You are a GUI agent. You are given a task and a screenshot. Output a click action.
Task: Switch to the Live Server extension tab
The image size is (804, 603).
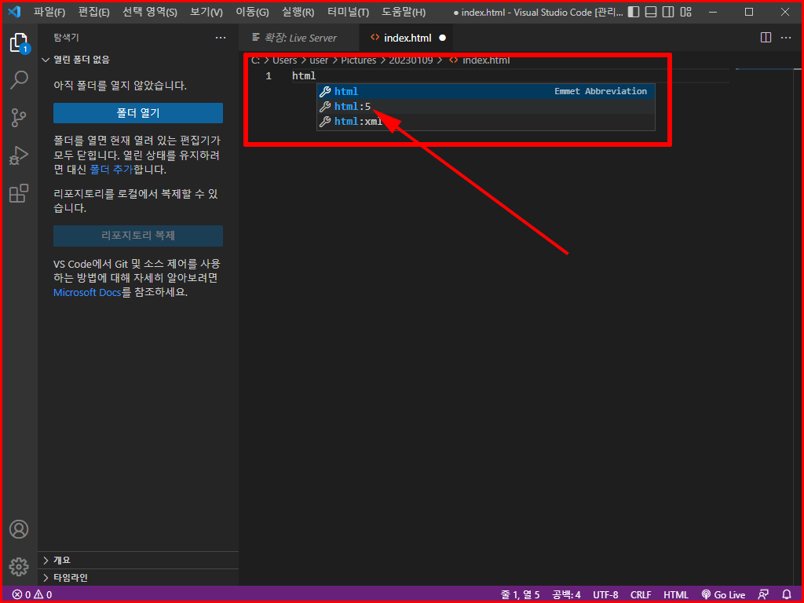pyautogui.click(x=299, y=38)
